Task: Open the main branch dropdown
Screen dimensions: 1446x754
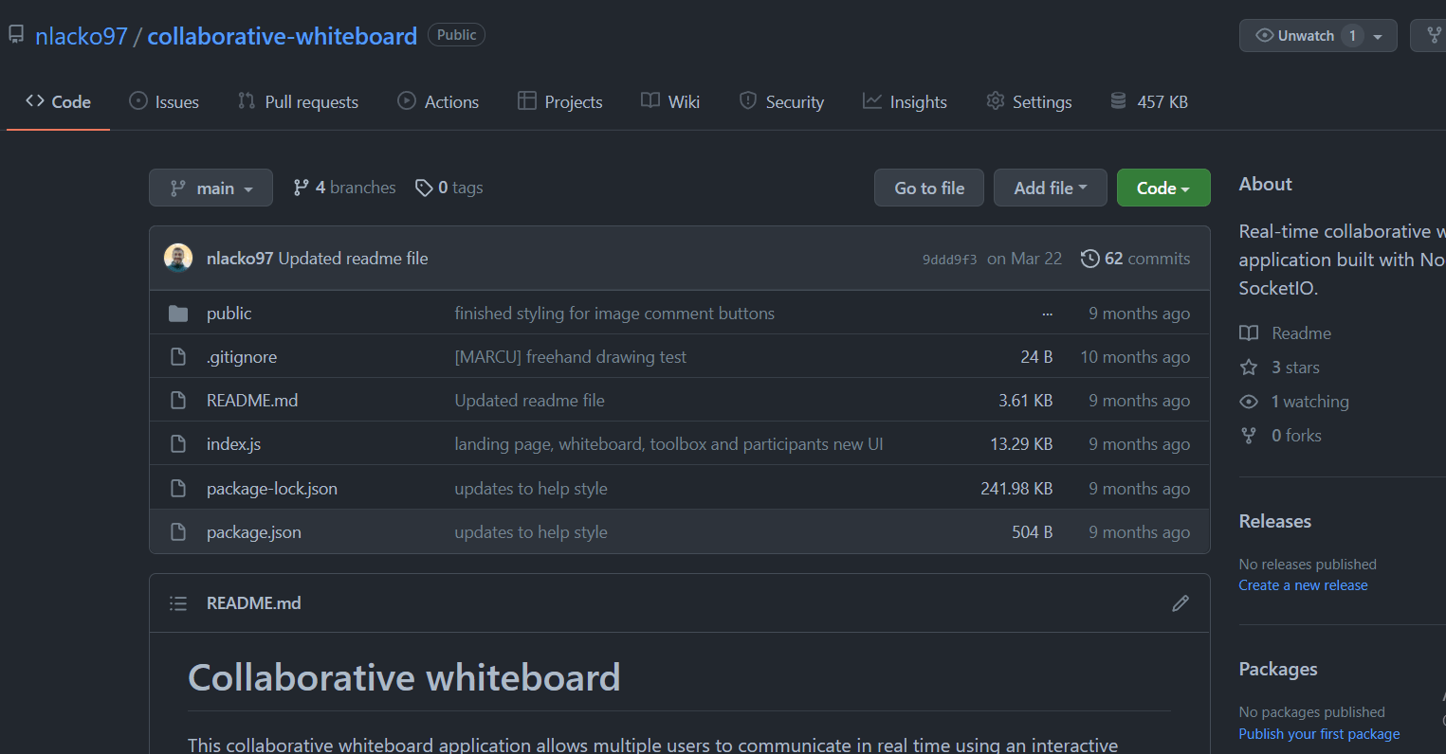Action: click(210, 188)
